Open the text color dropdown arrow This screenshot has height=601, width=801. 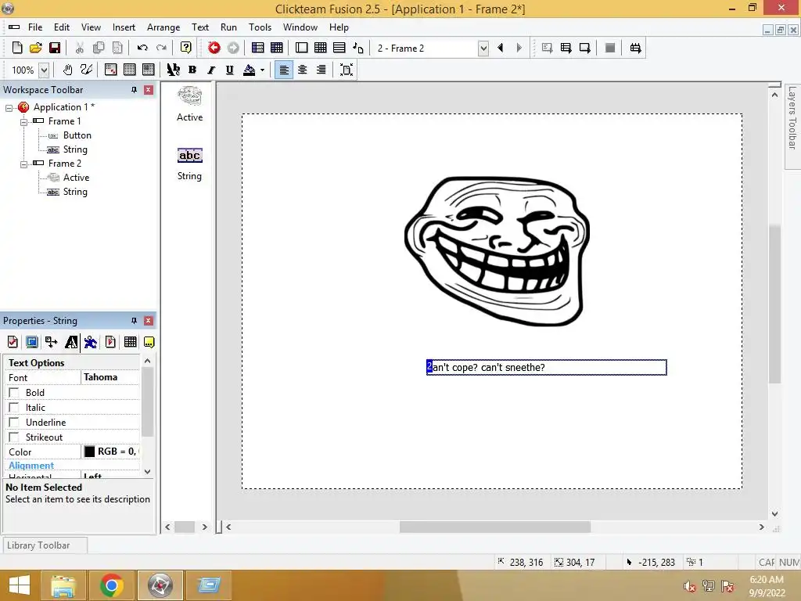click(x=263, y=70)
